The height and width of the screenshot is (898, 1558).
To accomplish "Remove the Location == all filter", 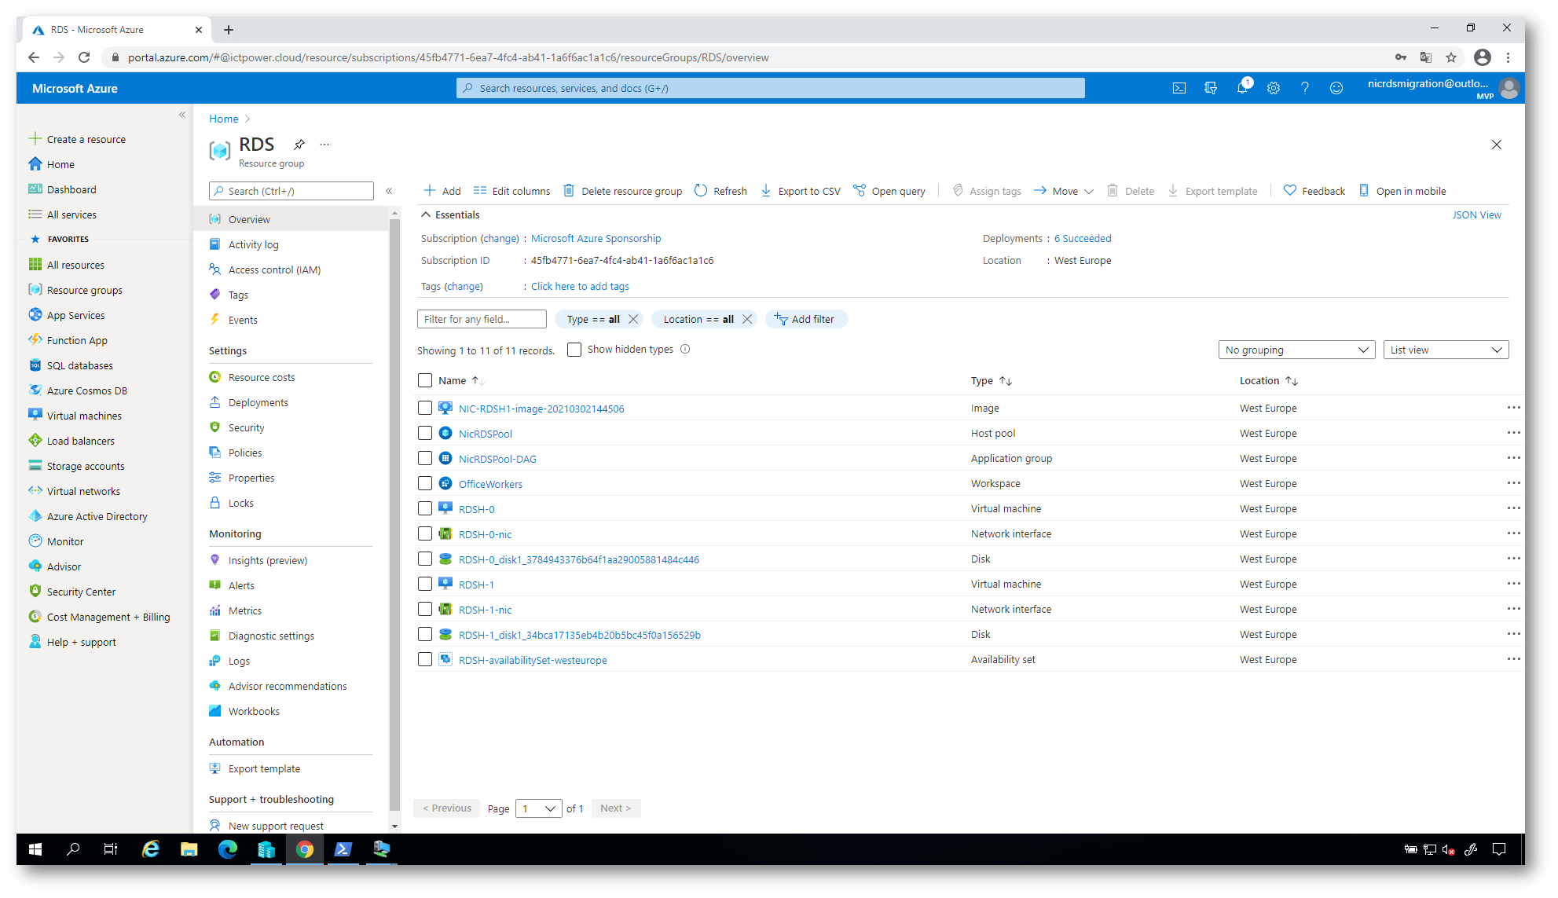I will 747,319.
